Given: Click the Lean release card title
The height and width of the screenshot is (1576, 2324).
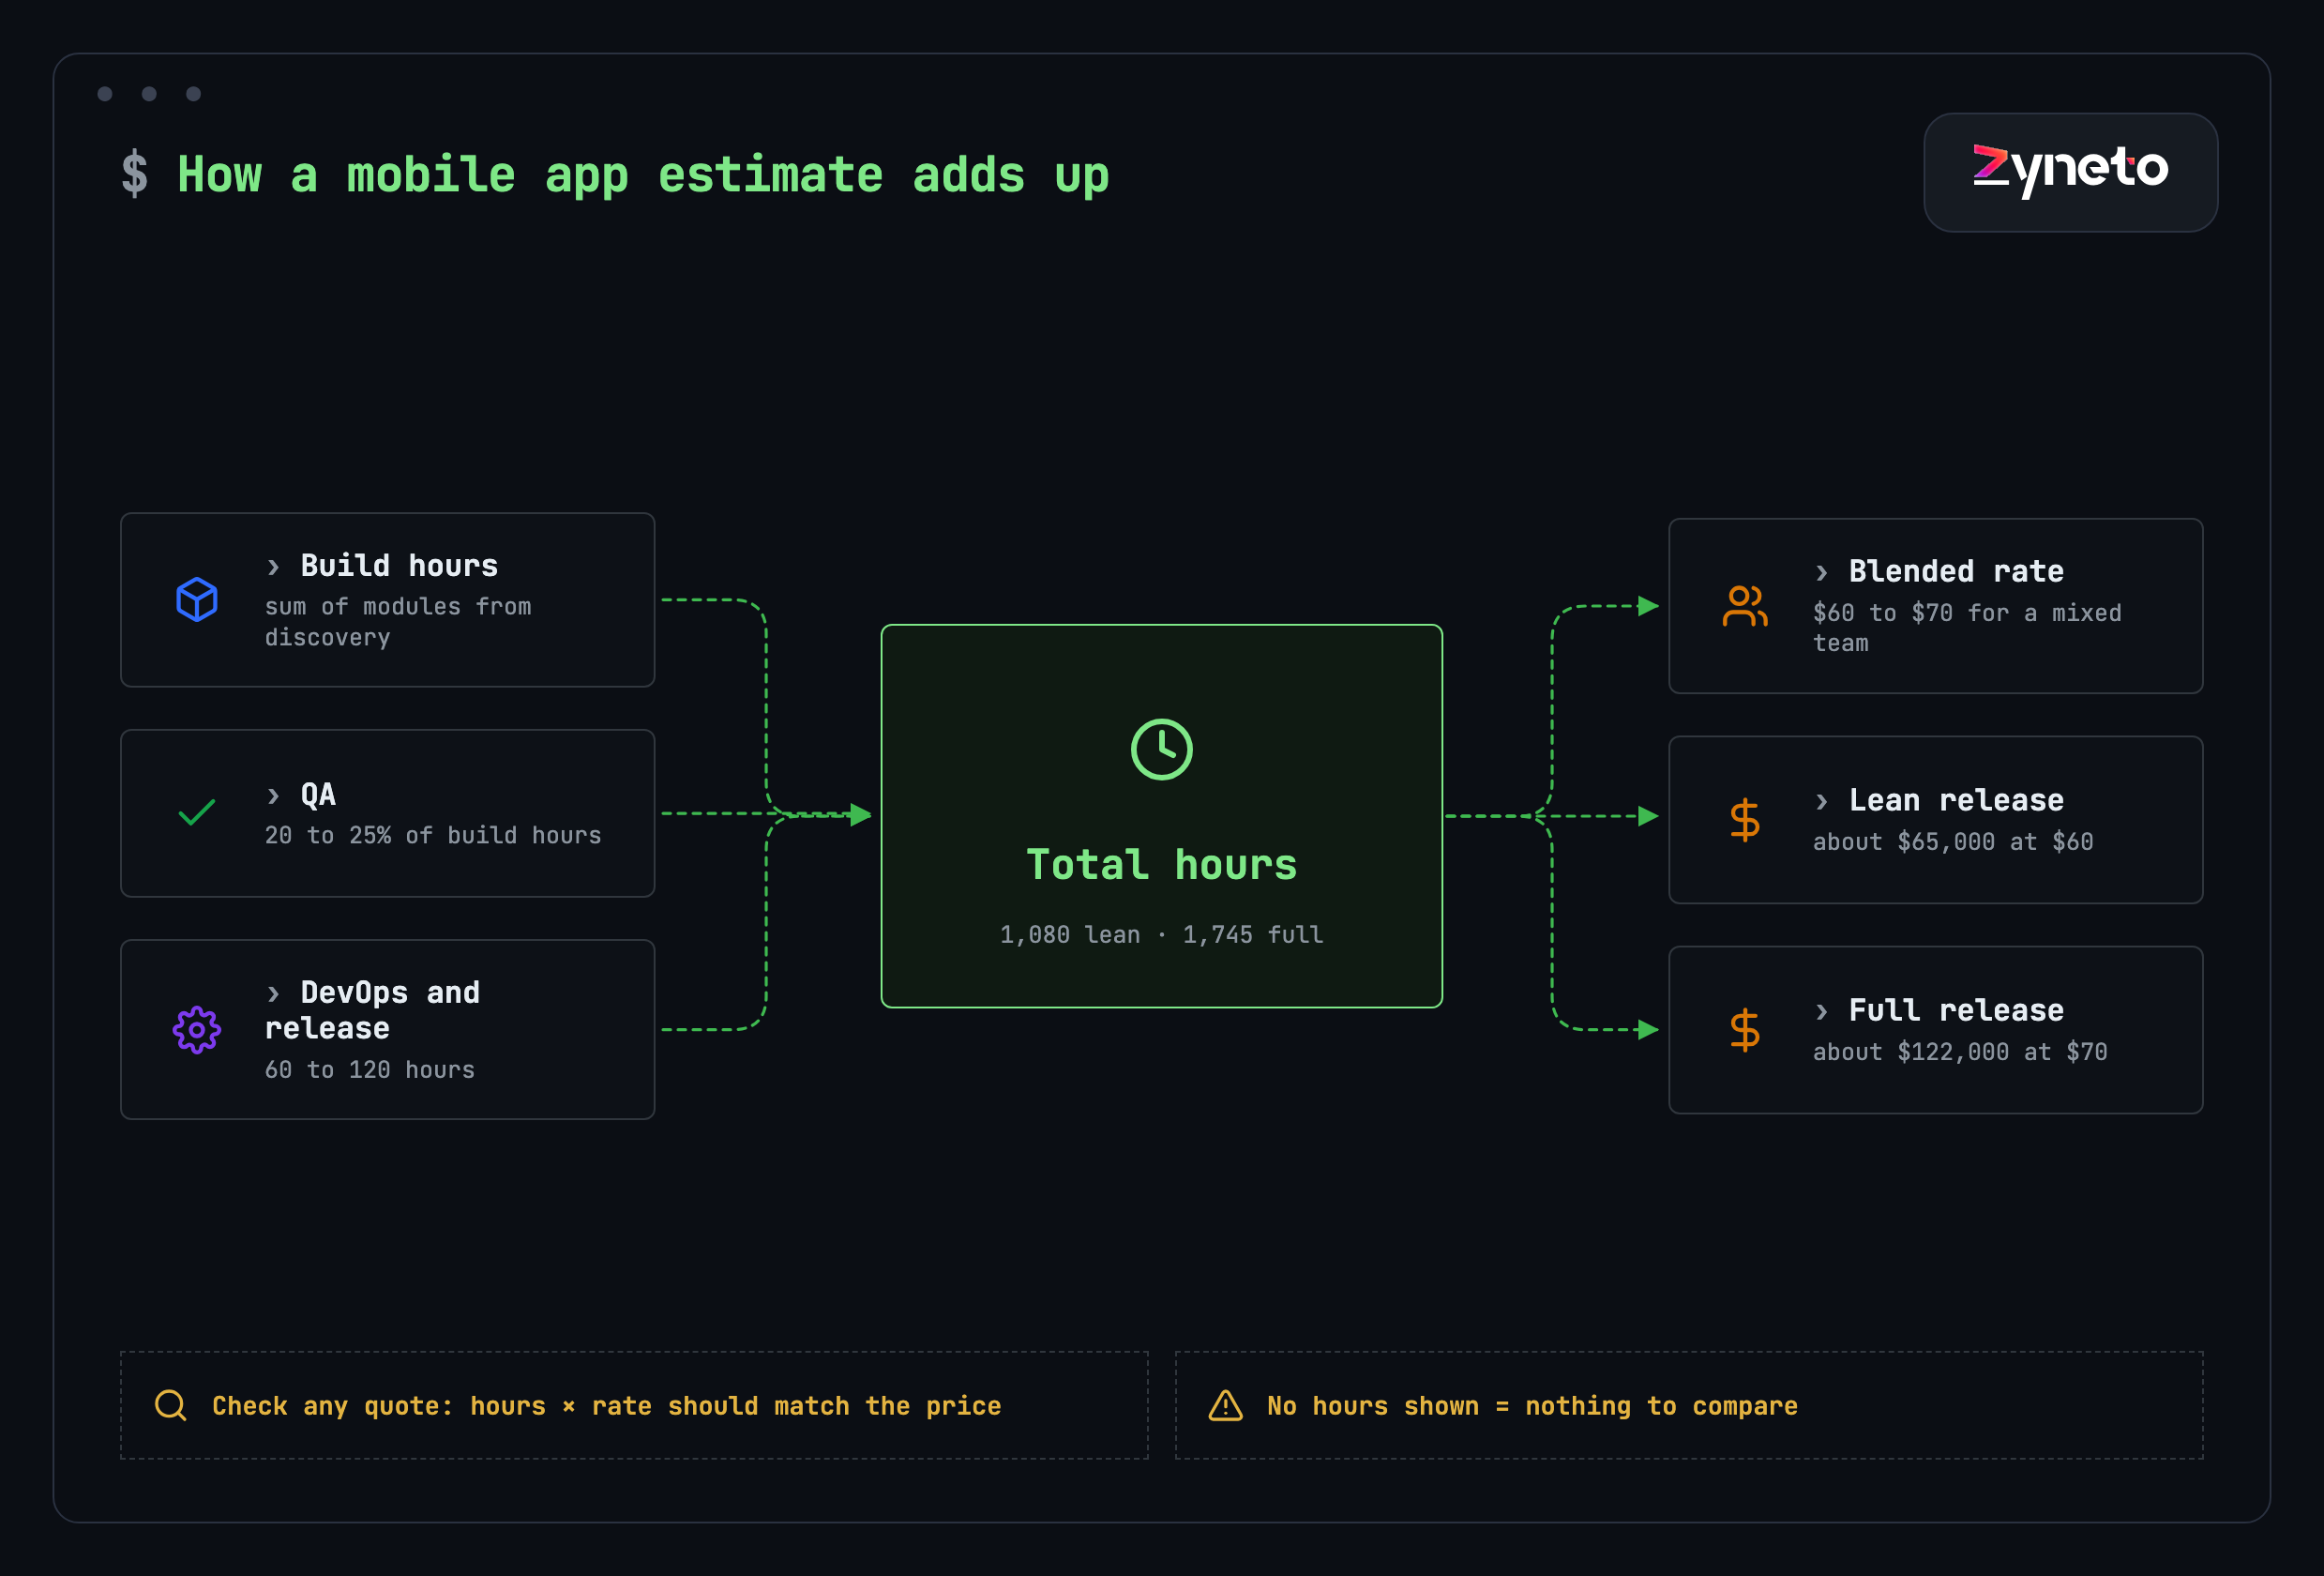Looking at the screenshot, I should pos(1956,801).
